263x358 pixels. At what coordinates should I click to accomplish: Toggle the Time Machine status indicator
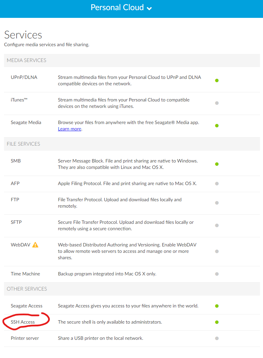217,274
